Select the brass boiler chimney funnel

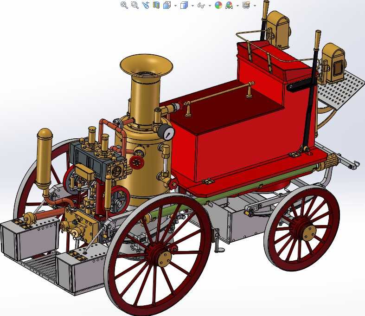[x=147, y=65]
